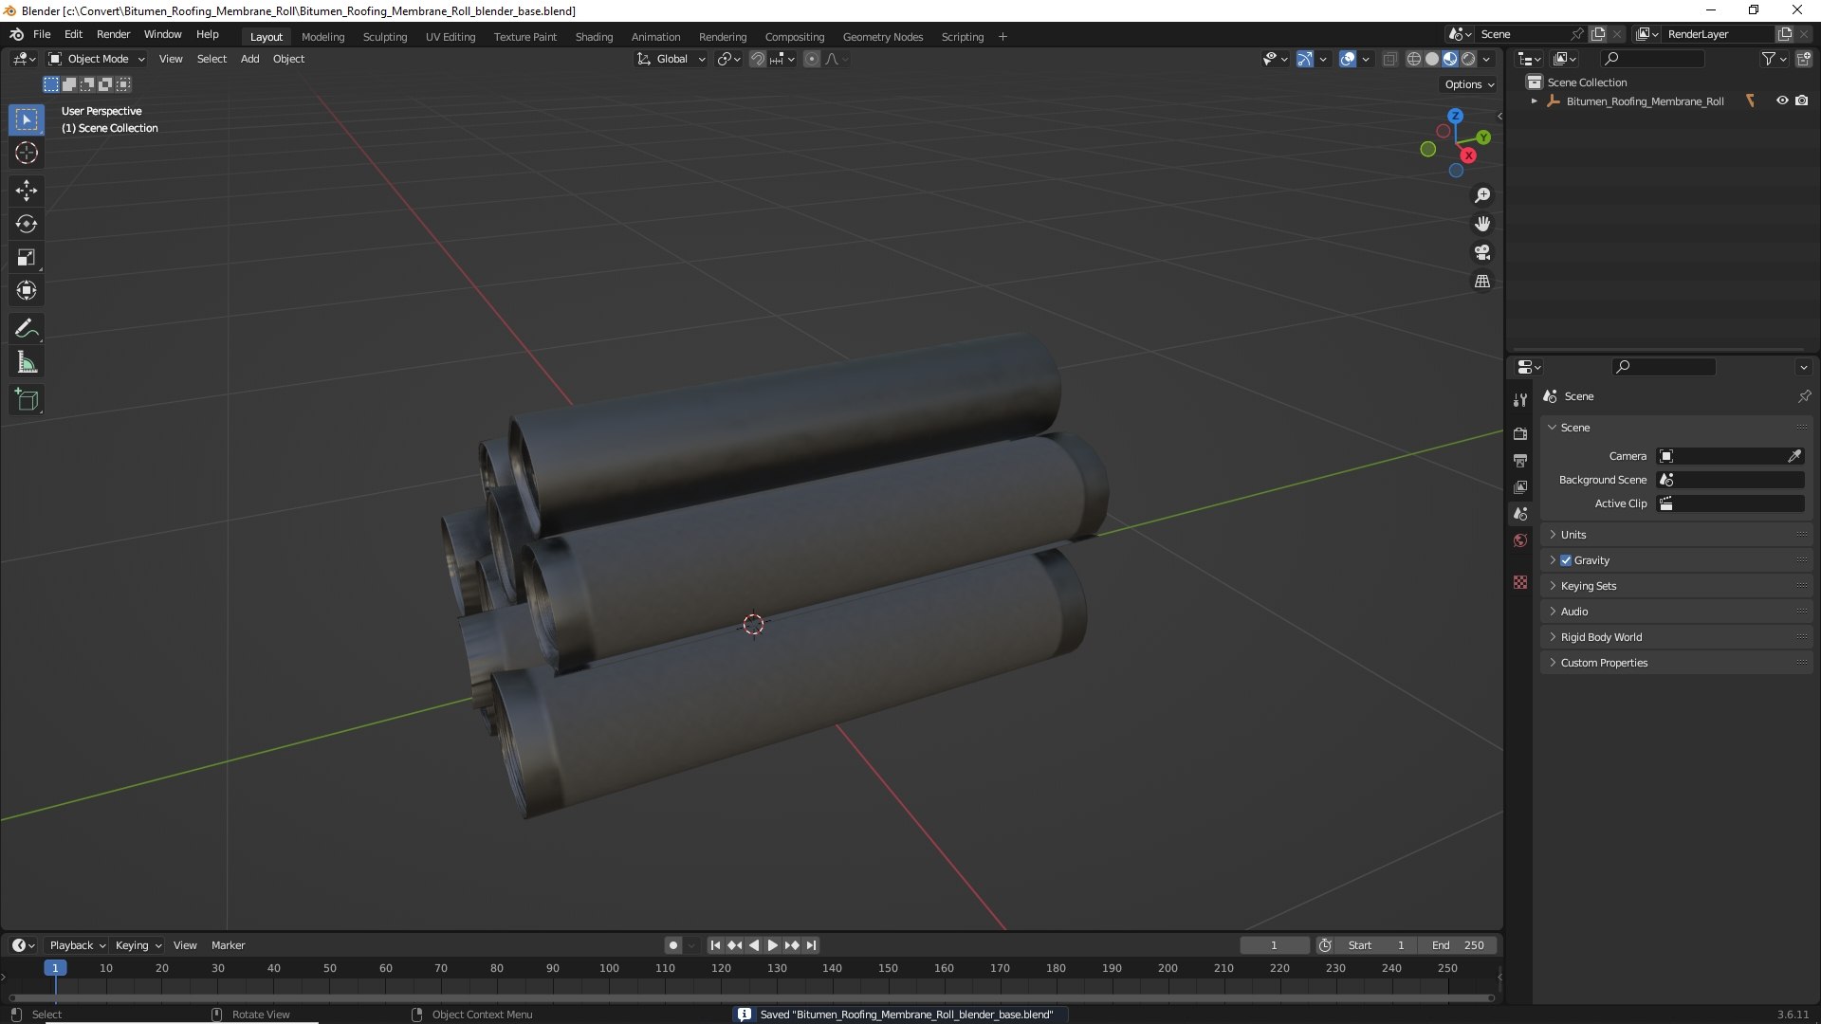Disable Bitumen_Roofing_Membrane_Roll in renders camera icon
Screen dimensions: 1821x1024
[x=1802, y=101]
